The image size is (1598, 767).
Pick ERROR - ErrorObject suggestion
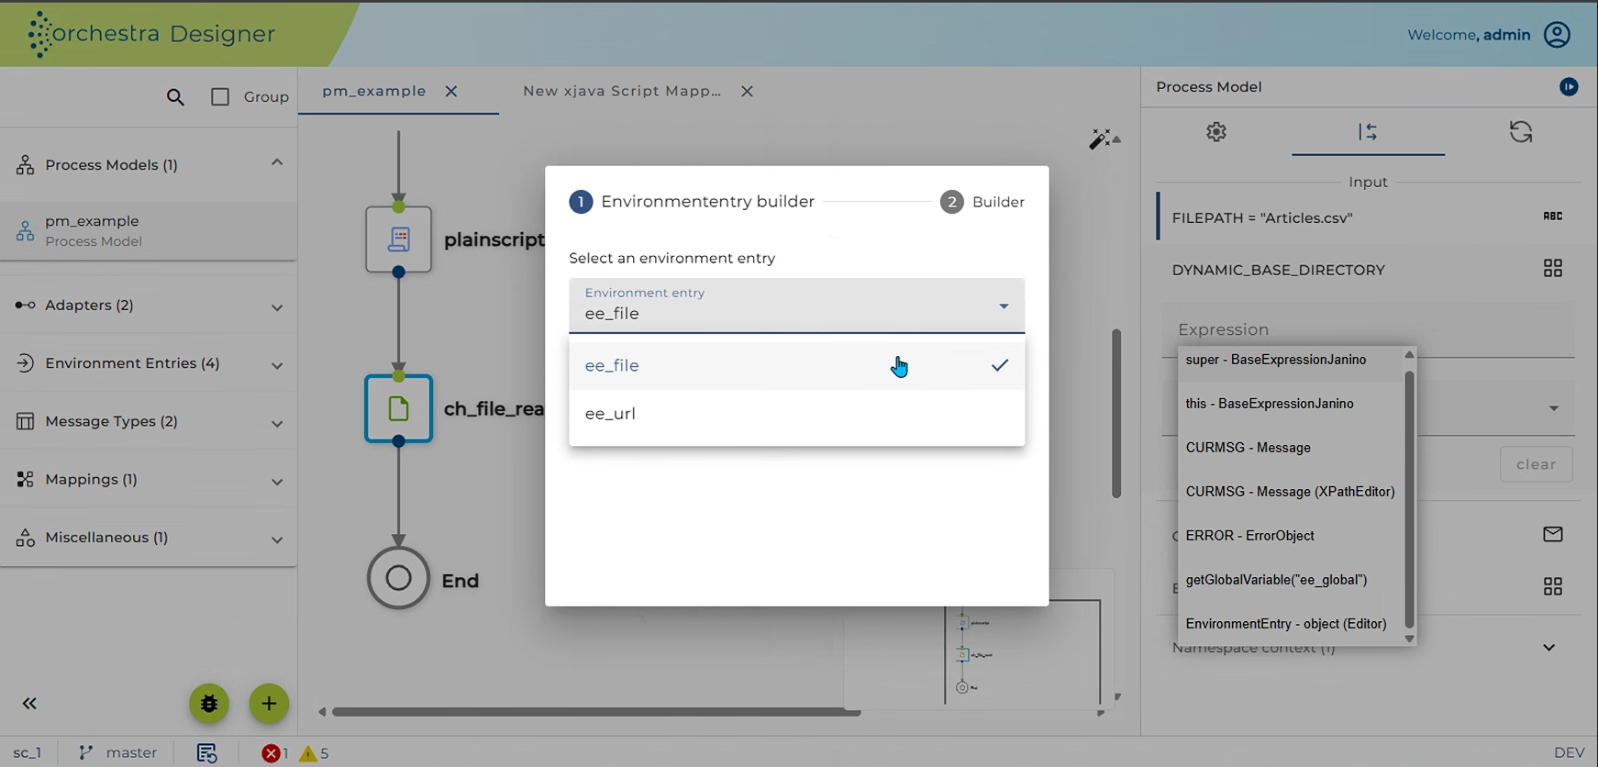click(1291, 536)
